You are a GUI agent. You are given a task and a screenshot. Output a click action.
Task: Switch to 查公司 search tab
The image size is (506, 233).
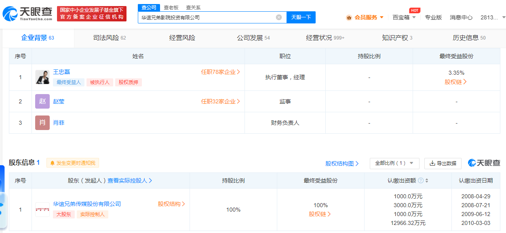149,8
